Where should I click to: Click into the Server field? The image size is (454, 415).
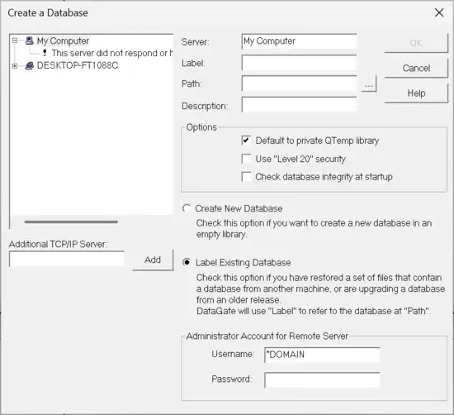coord(299,41)
